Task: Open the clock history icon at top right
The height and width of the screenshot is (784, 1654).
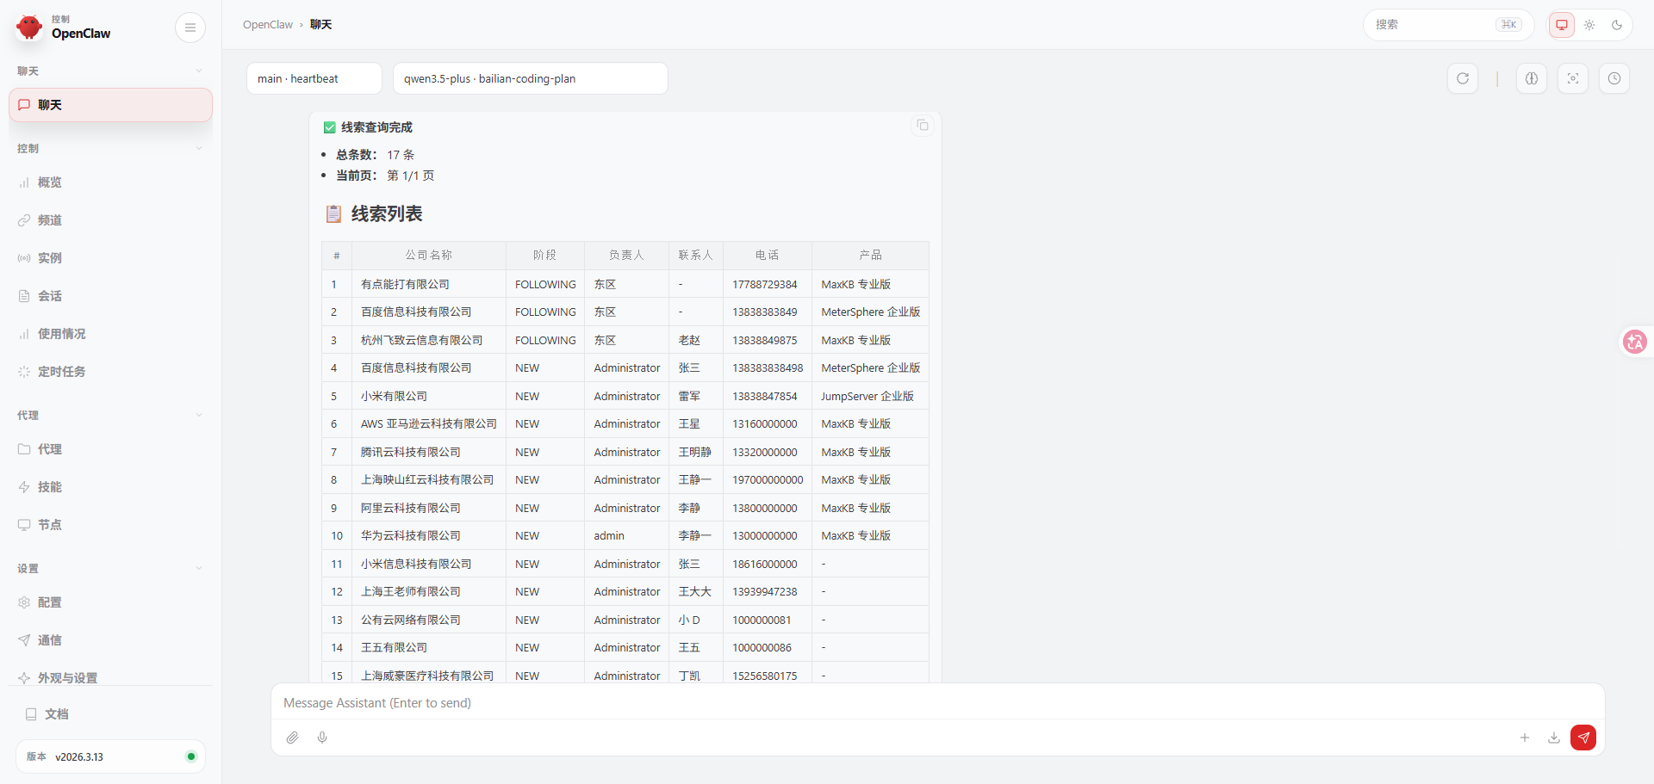Action: [1614, 78]
